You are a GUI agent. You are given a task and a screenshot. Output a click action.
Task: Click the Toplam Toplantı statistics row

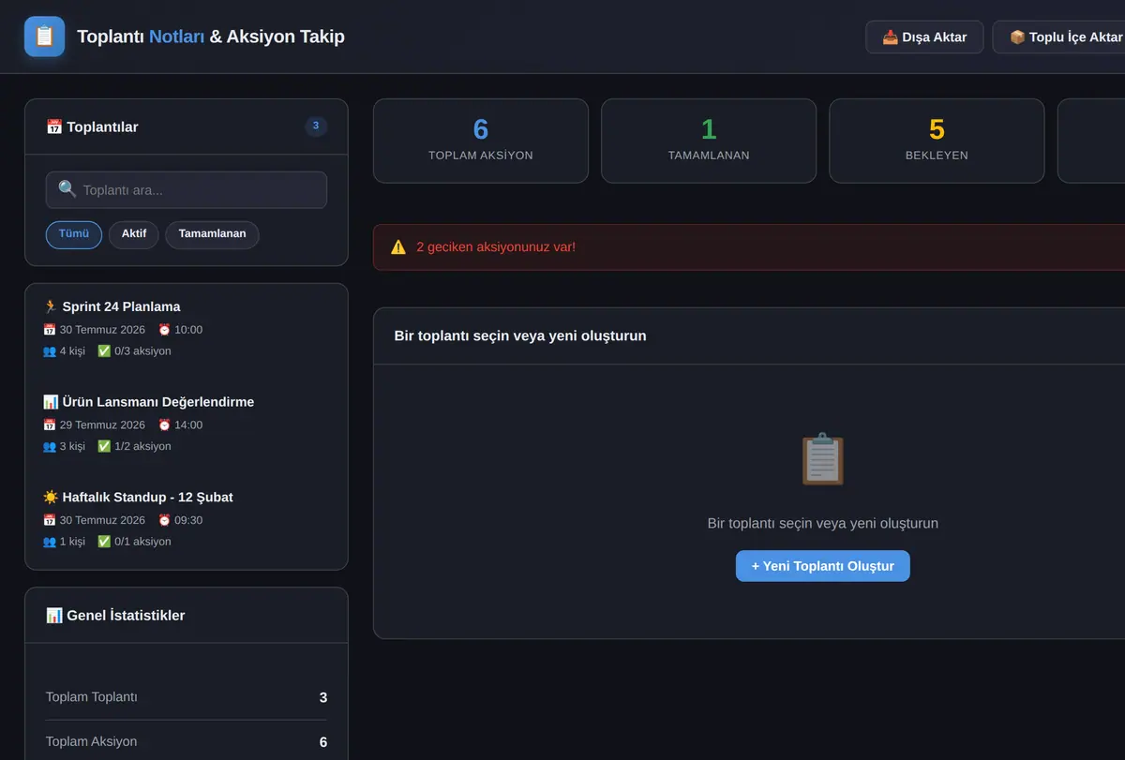pyautogui.click(x=187, y=697)
